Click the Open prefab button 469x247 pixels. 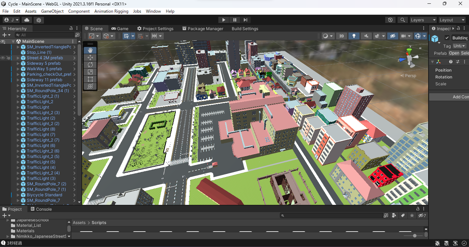tap(454, 53)
